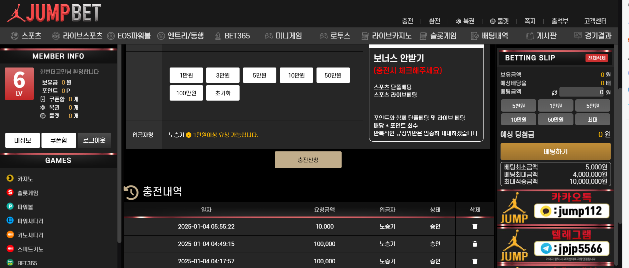Open 고객센터 customer center link
The width and height of the screenshot is (629, 268).
pyautogui.click(x=596, y=21)
